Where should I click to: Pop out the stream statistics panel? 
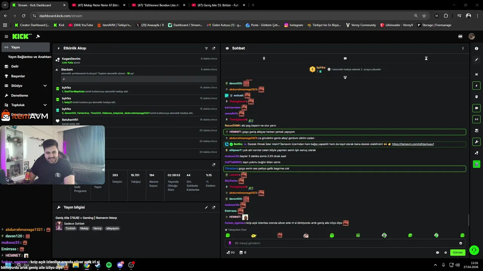[x=214, y=164]
